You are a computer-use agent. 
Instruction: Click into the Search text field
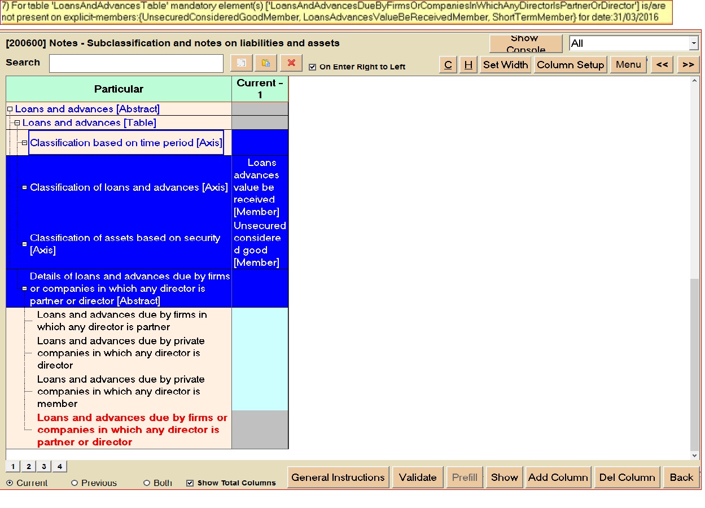tap(136, 64)
